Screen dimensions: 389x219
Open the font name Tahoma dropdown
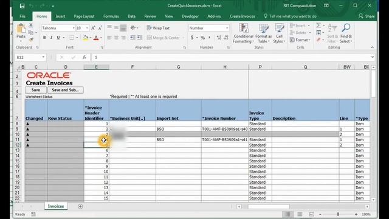[x=74, y=28]
